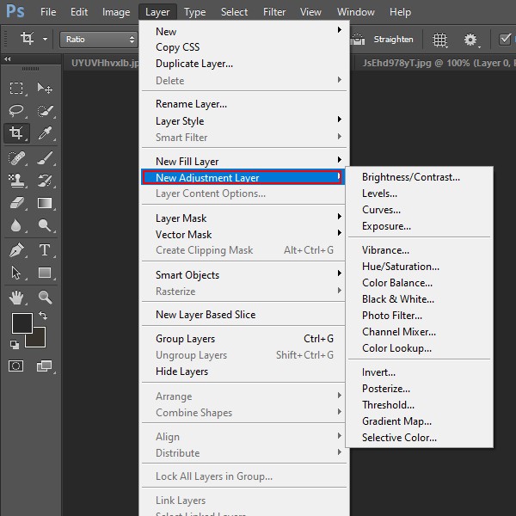Viewport: 516px width, 516px height.
Task: Add a Brightness/Contrast adjustment layer
Action: 420,177
